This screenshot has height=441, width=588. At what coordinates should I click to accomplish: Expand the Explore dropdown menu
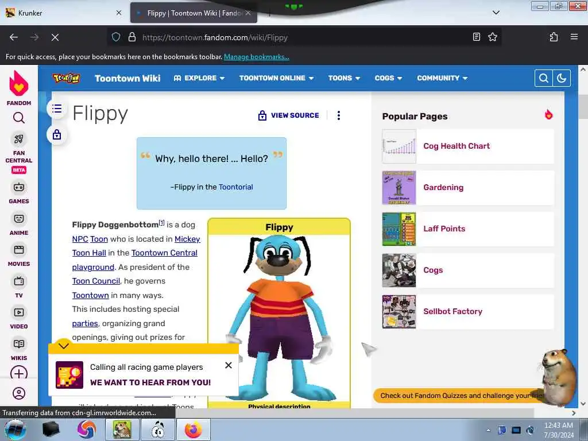coord(199,78)
